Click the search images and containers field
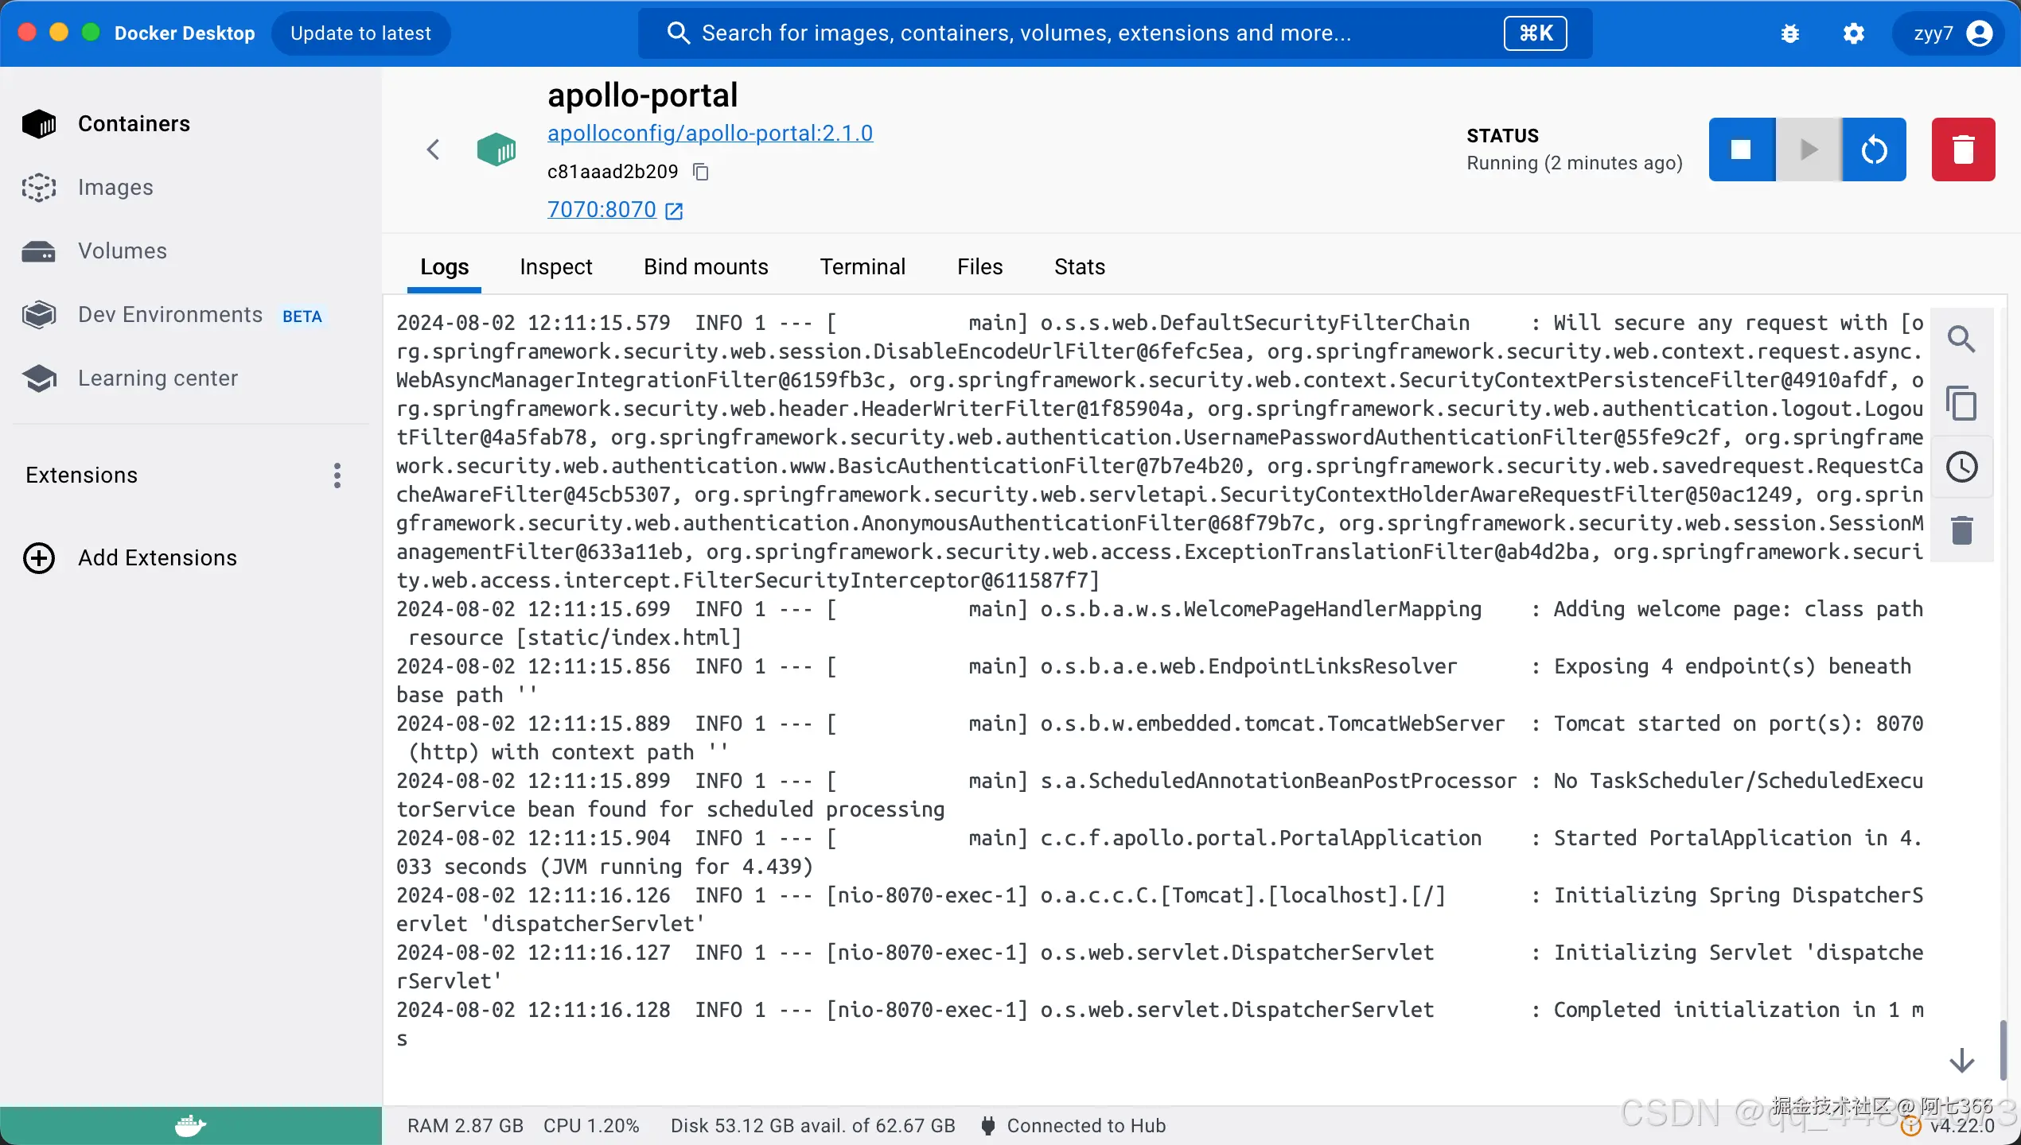 pos(1026,33)
